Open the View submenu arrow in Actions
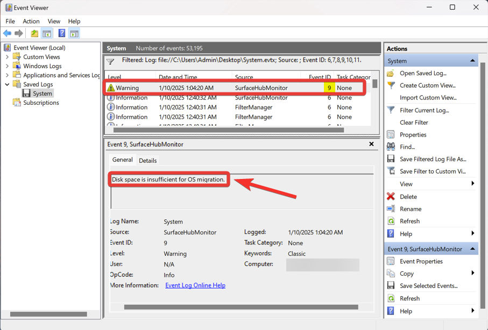488x330 pixels. tap(473, 183)
